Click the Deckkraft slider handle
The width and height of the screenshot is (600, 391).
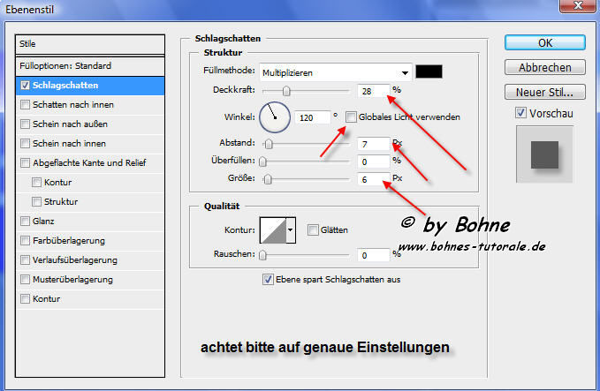point(286,91)
